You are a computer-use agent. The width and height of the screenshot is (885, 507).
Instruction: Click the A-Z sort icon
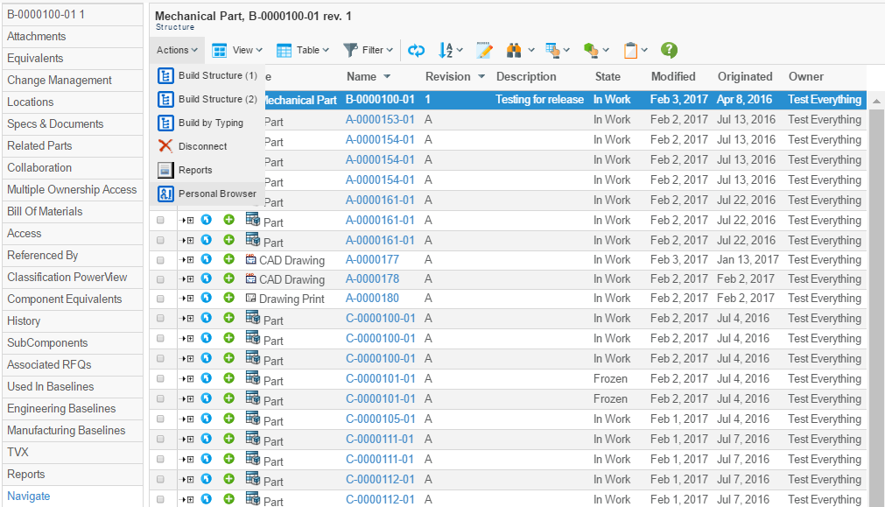[x=446, y=51]
